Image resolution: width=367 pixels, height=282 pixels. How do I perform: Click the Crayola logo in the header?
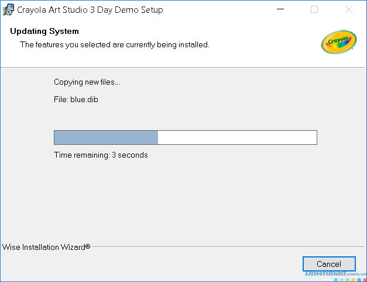[x=339, y=42]
